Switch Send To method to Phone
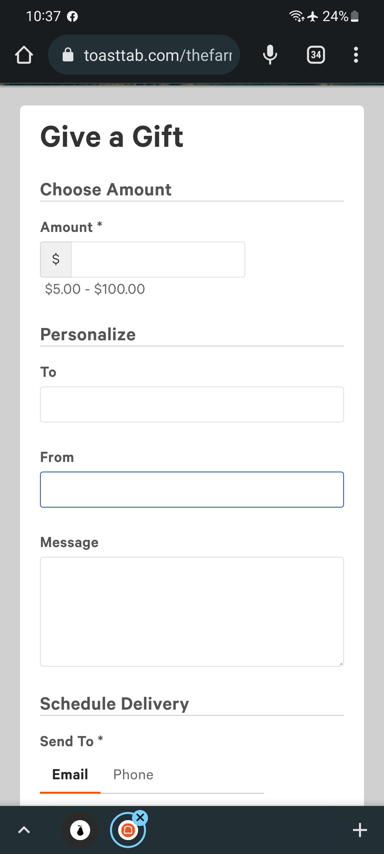384x854 pixels. [133, 774]
